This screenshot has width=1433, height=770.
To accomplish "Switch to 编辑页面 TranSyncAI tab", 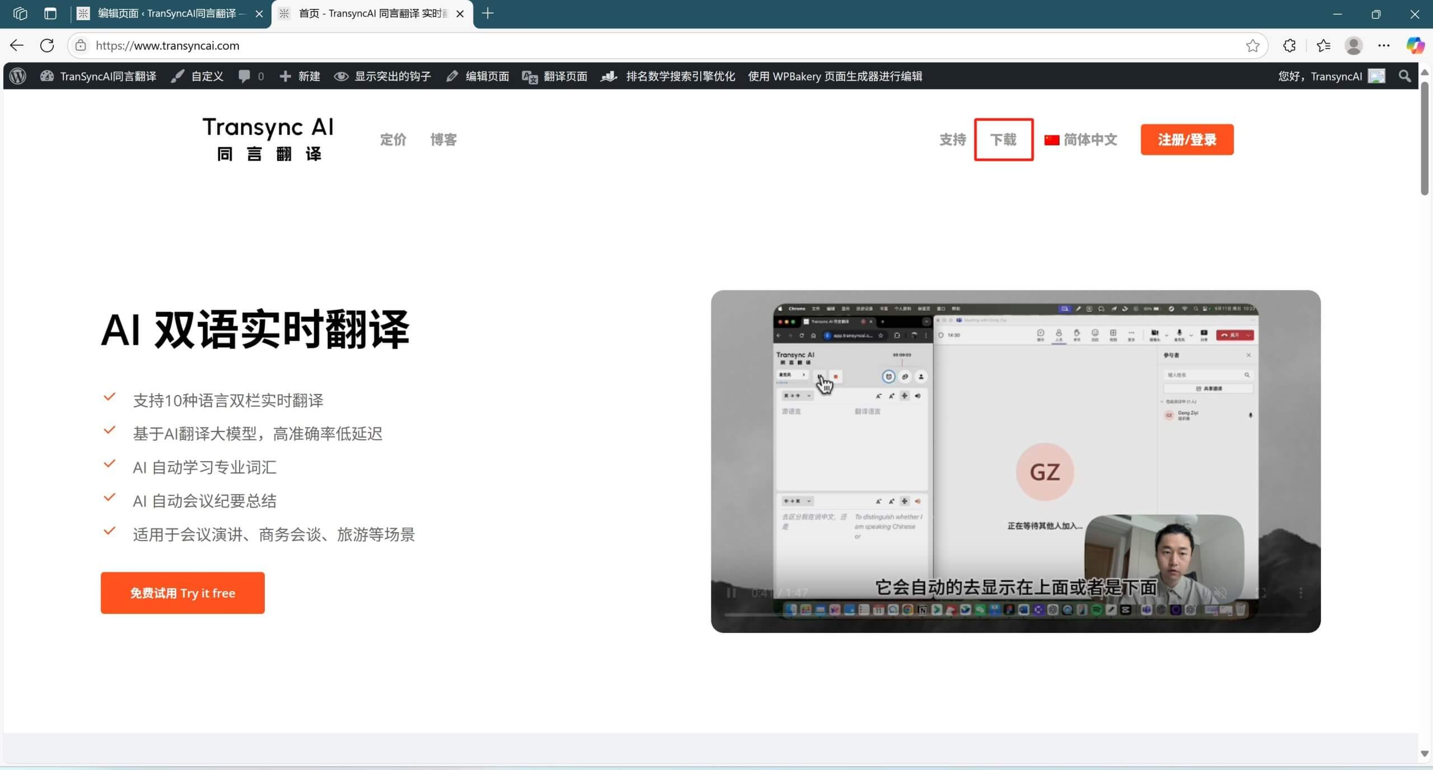I will tap(171, 13).
